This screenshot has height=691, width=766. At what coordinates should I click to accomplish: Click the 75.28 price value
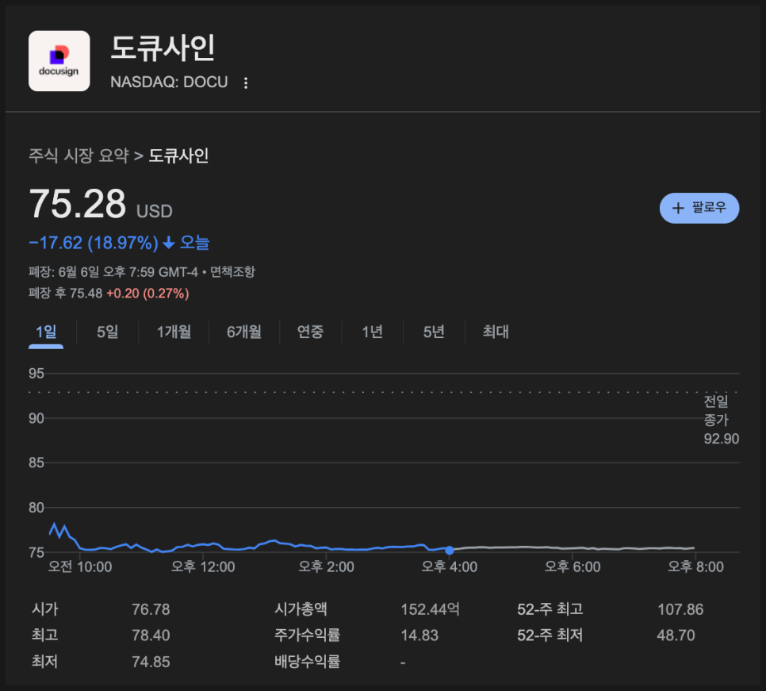78,204
